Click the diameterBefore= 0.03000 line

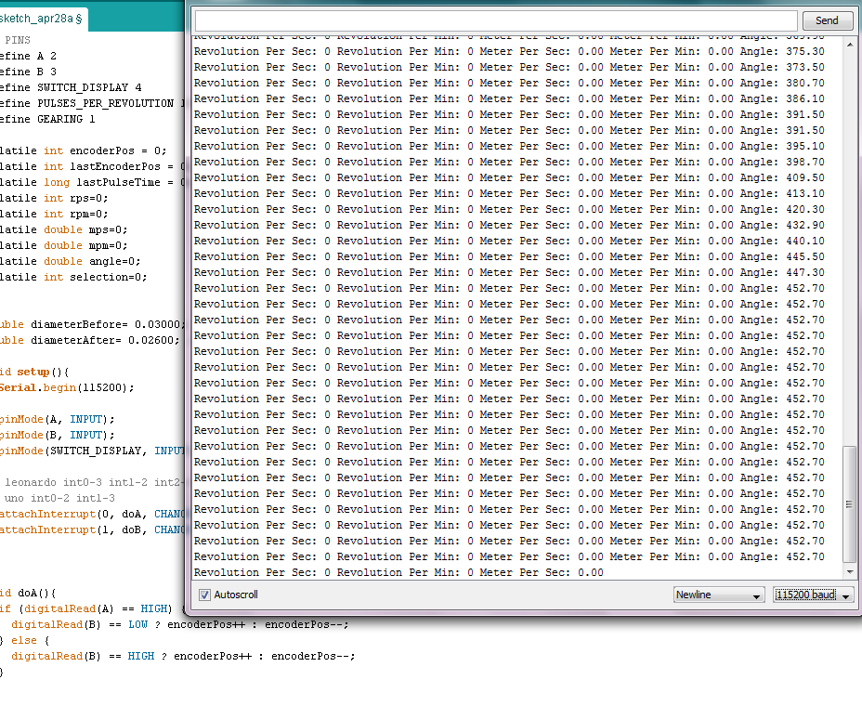click(92, 324)
